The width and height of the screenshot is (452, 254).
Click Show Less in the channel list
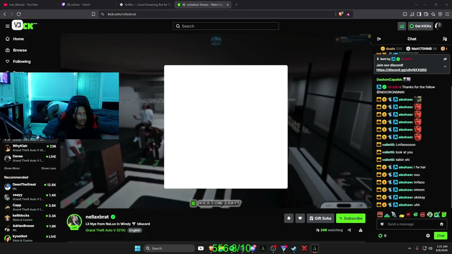point(49,168)
